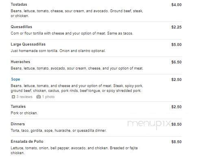Click the $6.50 Hueraches price
This screenshot has height=157, width=222.
[176, 62]
